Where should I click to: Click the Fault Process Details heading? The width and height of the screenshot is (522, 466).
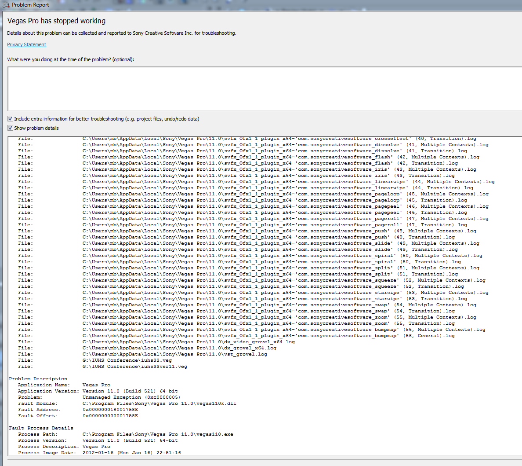pos(41,428)
